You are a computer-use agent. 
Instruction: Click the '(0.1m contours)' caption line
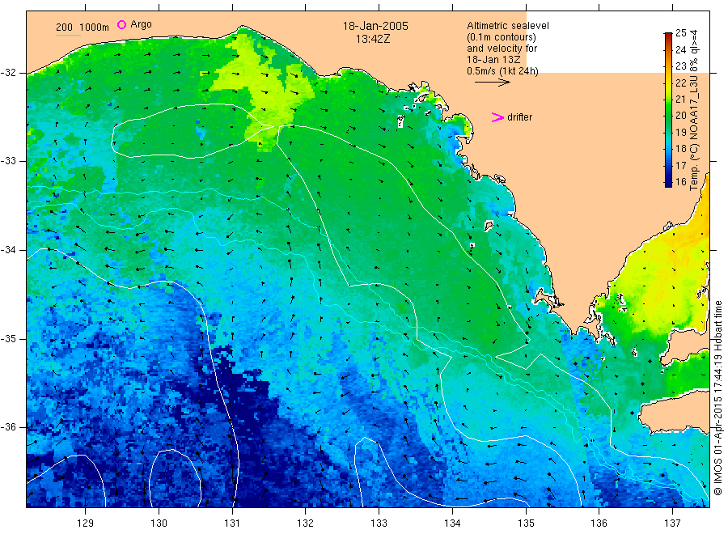pyautogui.click(x=502, y=37)
